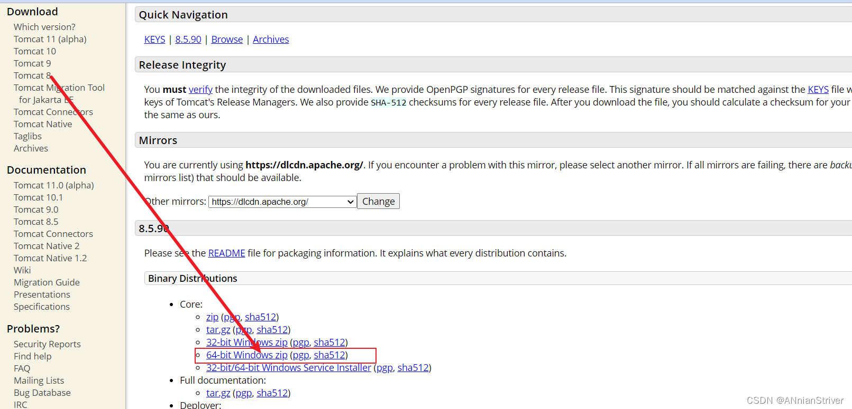Open the Specifications link

[x=42, y=307]
